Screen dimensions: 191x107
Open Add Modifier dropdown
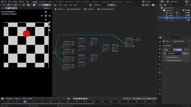(176, 46)
